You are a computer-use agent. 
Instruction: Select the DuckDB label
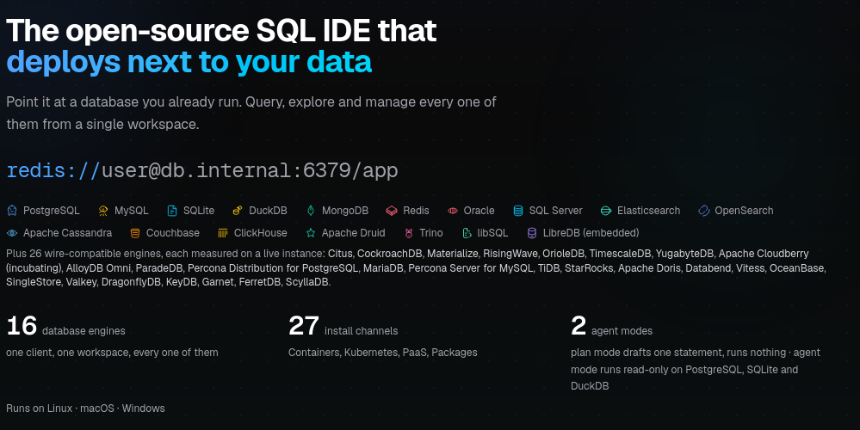269,211
